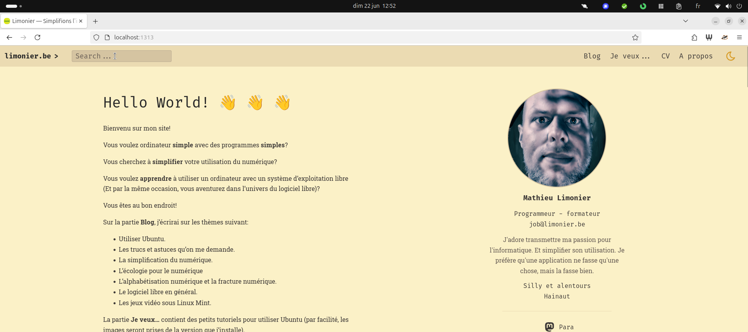Open the fr keyboard layout indicator
This screenshot has height=332, width=748.
click(x=698, y=6)
